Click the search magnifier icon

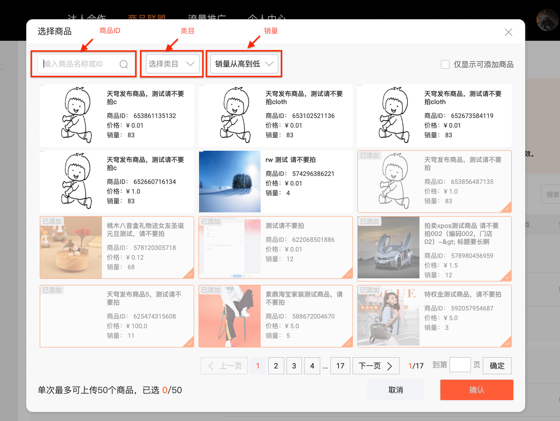pos(124,64)
